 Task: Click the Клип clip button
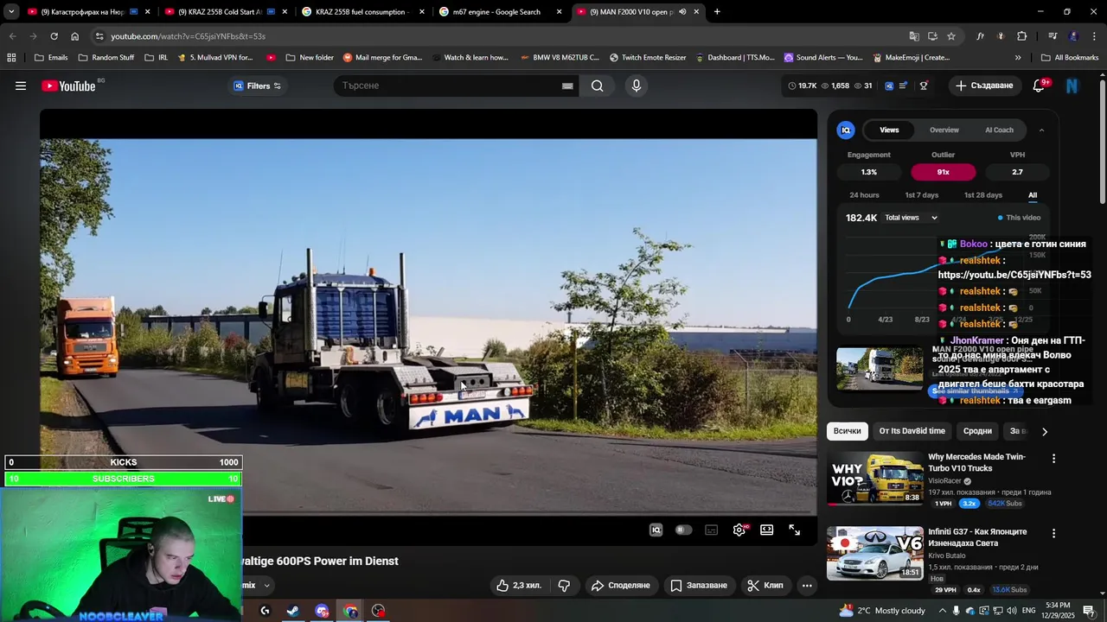pos(765,585)
